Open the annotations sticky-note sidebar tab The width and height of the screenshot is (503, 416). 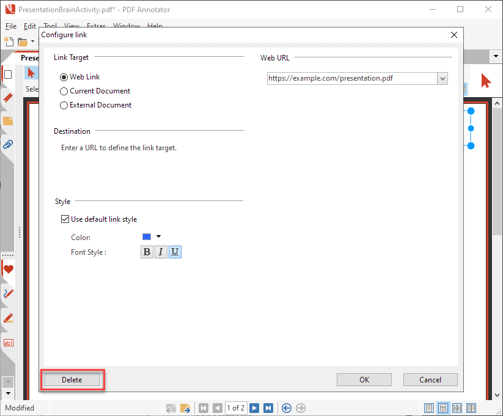point(8,121)
